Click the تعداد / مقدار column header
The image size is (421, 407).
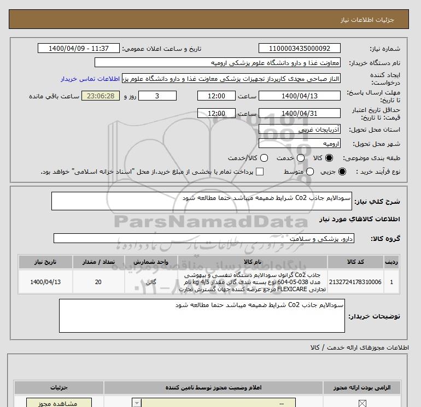click(98, 262)
